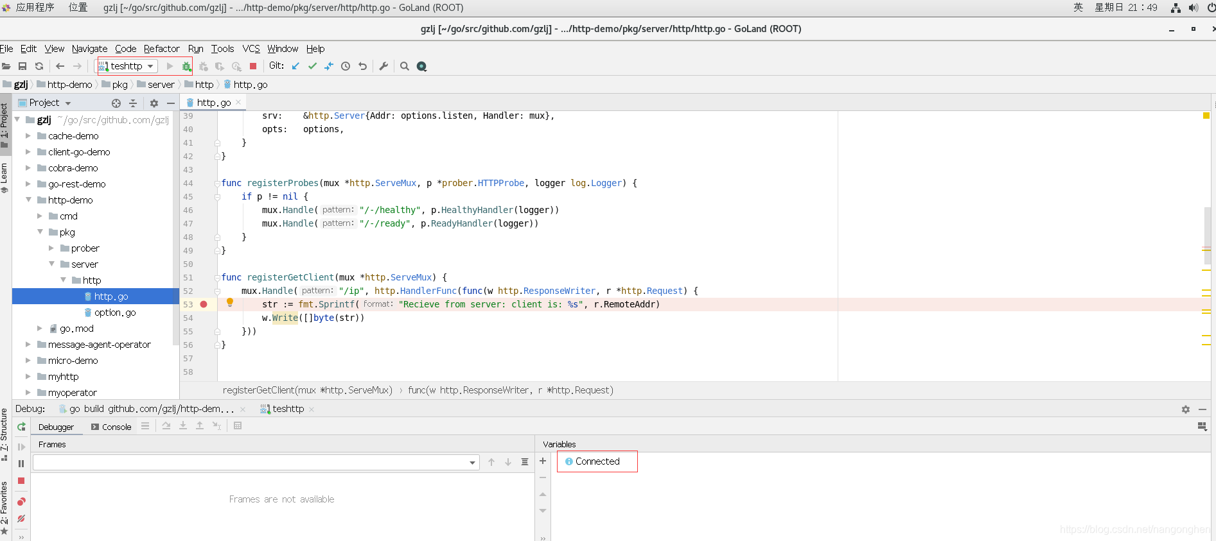The image size is (1216, 541).
Task: Open the Console tab
Action: tap(111, 427)
